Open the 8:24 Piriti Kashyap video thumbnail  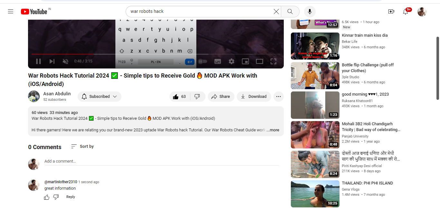[315, 164]
